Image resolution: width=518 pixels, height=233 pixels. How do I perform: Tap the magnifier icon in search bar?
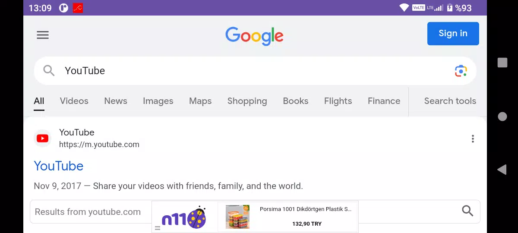(x=49, y=71)
